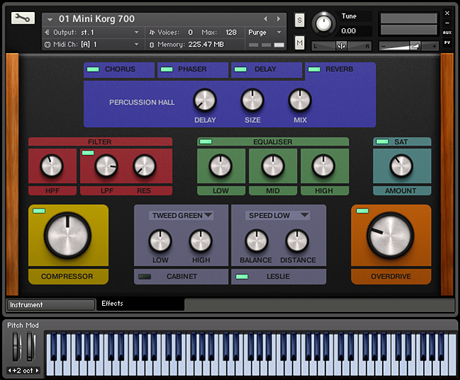Minimize the instrument header view

(447, 23)
